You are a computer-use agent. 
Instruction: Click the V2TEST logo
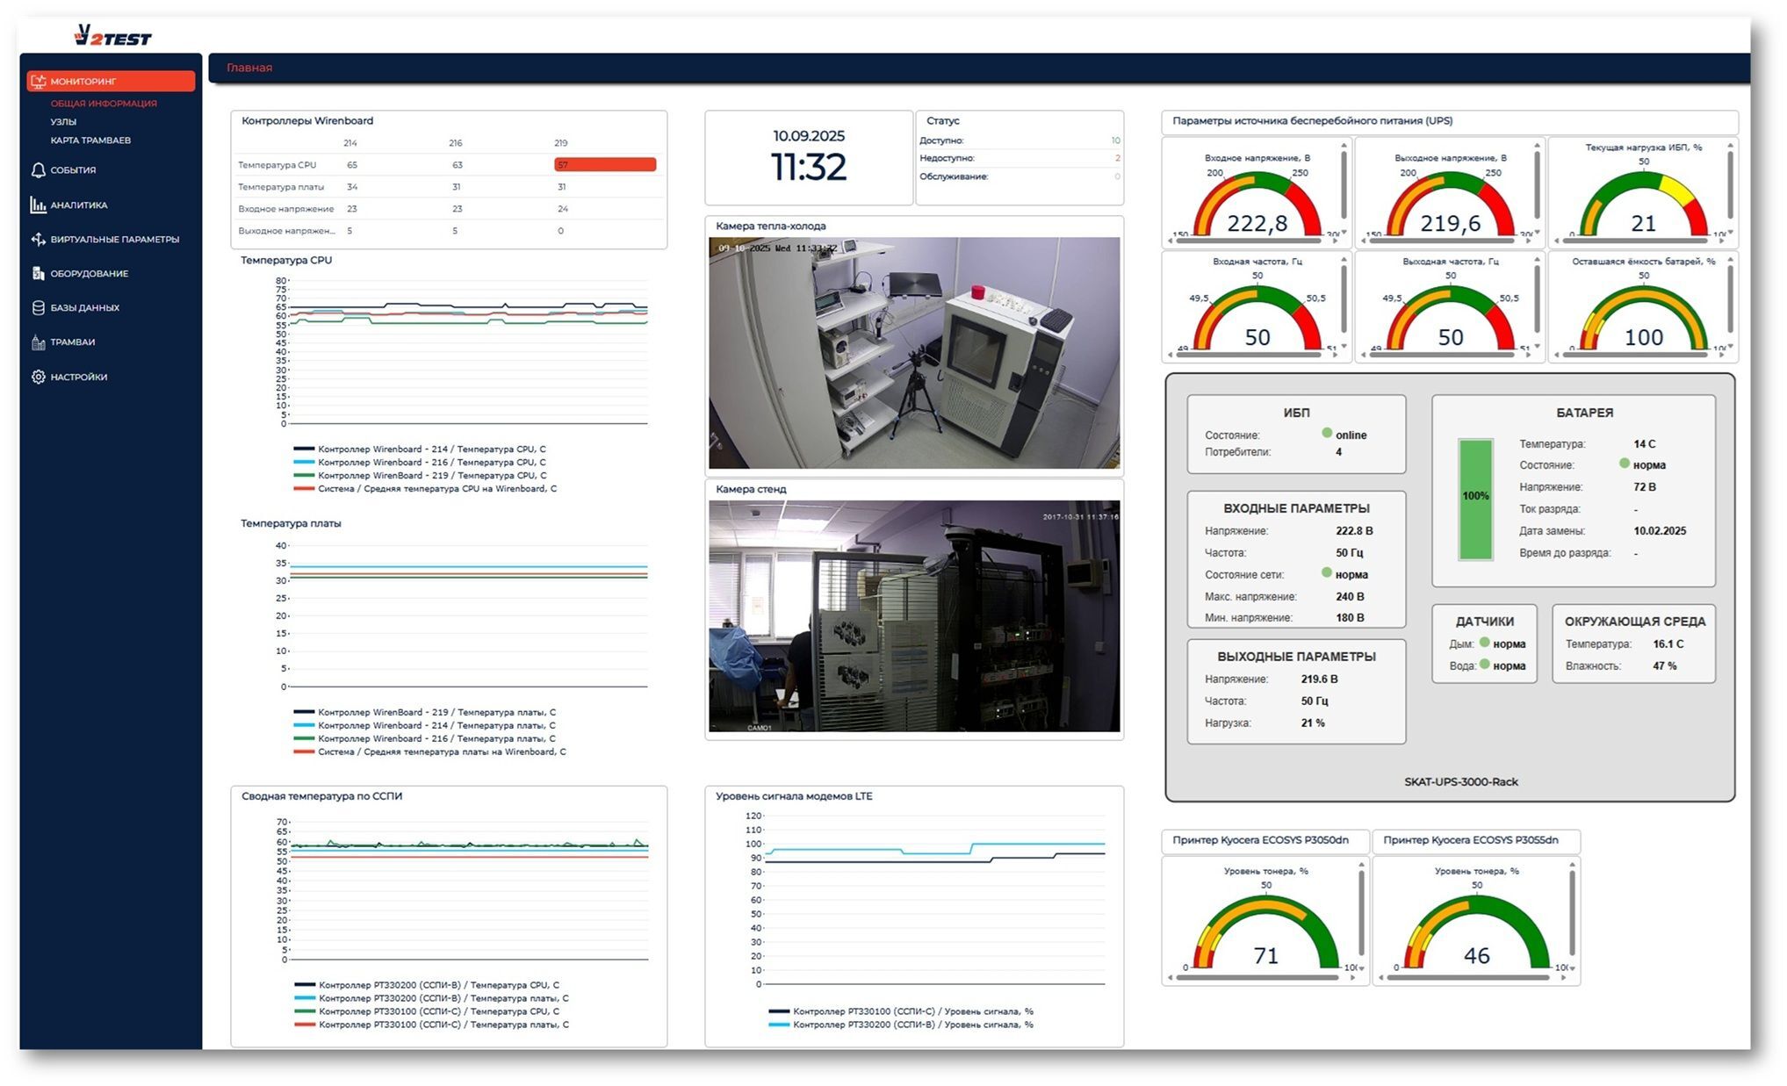tap(112, 36)
